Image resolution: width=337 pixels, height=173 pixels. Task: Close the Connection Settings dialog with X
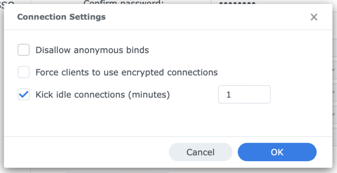click(314, 17)
